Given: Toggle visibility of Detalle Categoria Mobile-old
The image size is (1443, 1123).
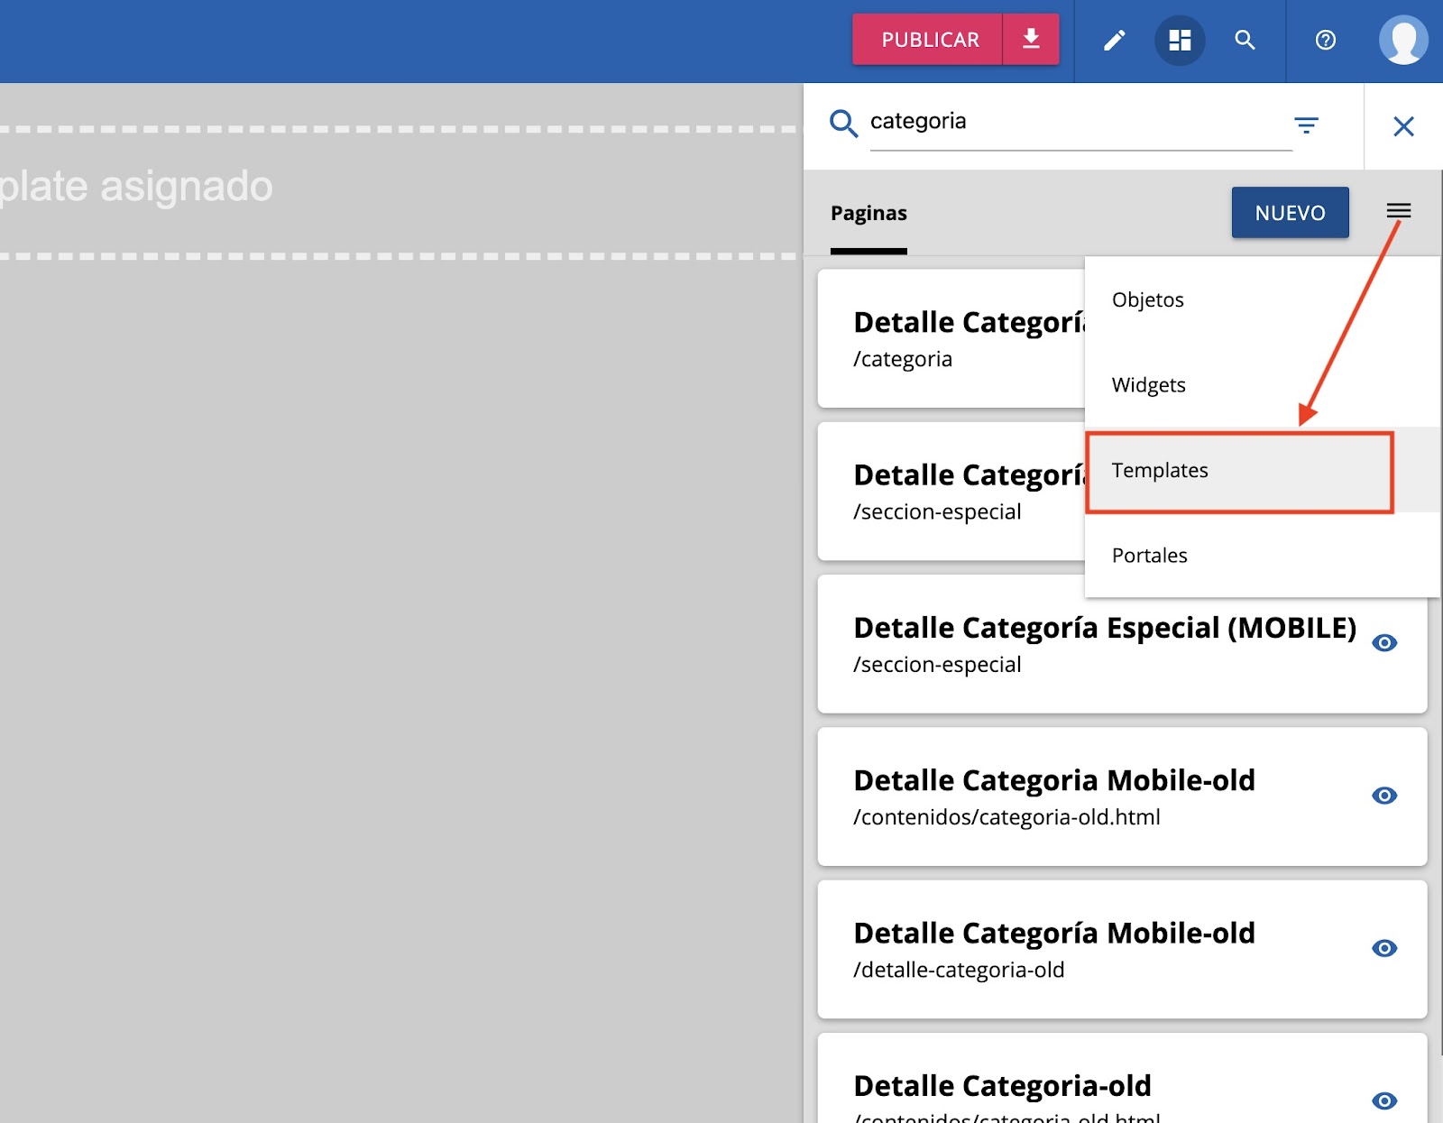Looking at the screenshot, I should [1384, 796].
